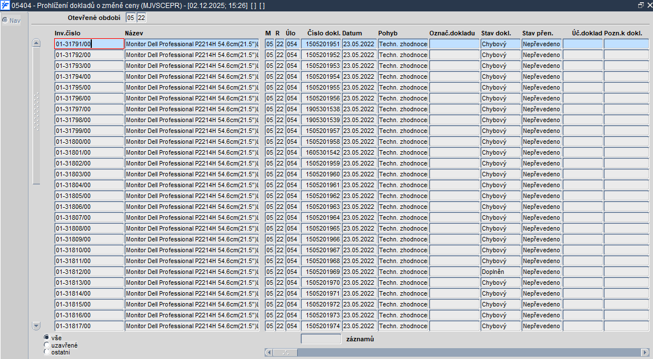Viewport: 653px width, 359px height.
Task: Click document number 1505201974
Action: click(x=321, y=326)
